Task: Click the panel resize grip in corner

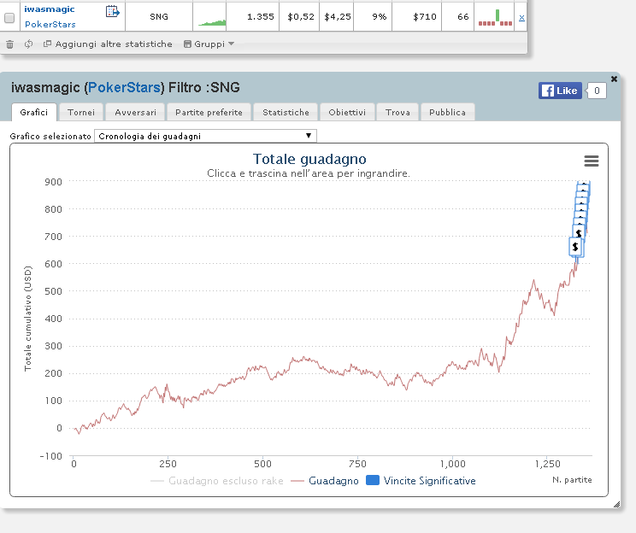Action: coord(616,504)
